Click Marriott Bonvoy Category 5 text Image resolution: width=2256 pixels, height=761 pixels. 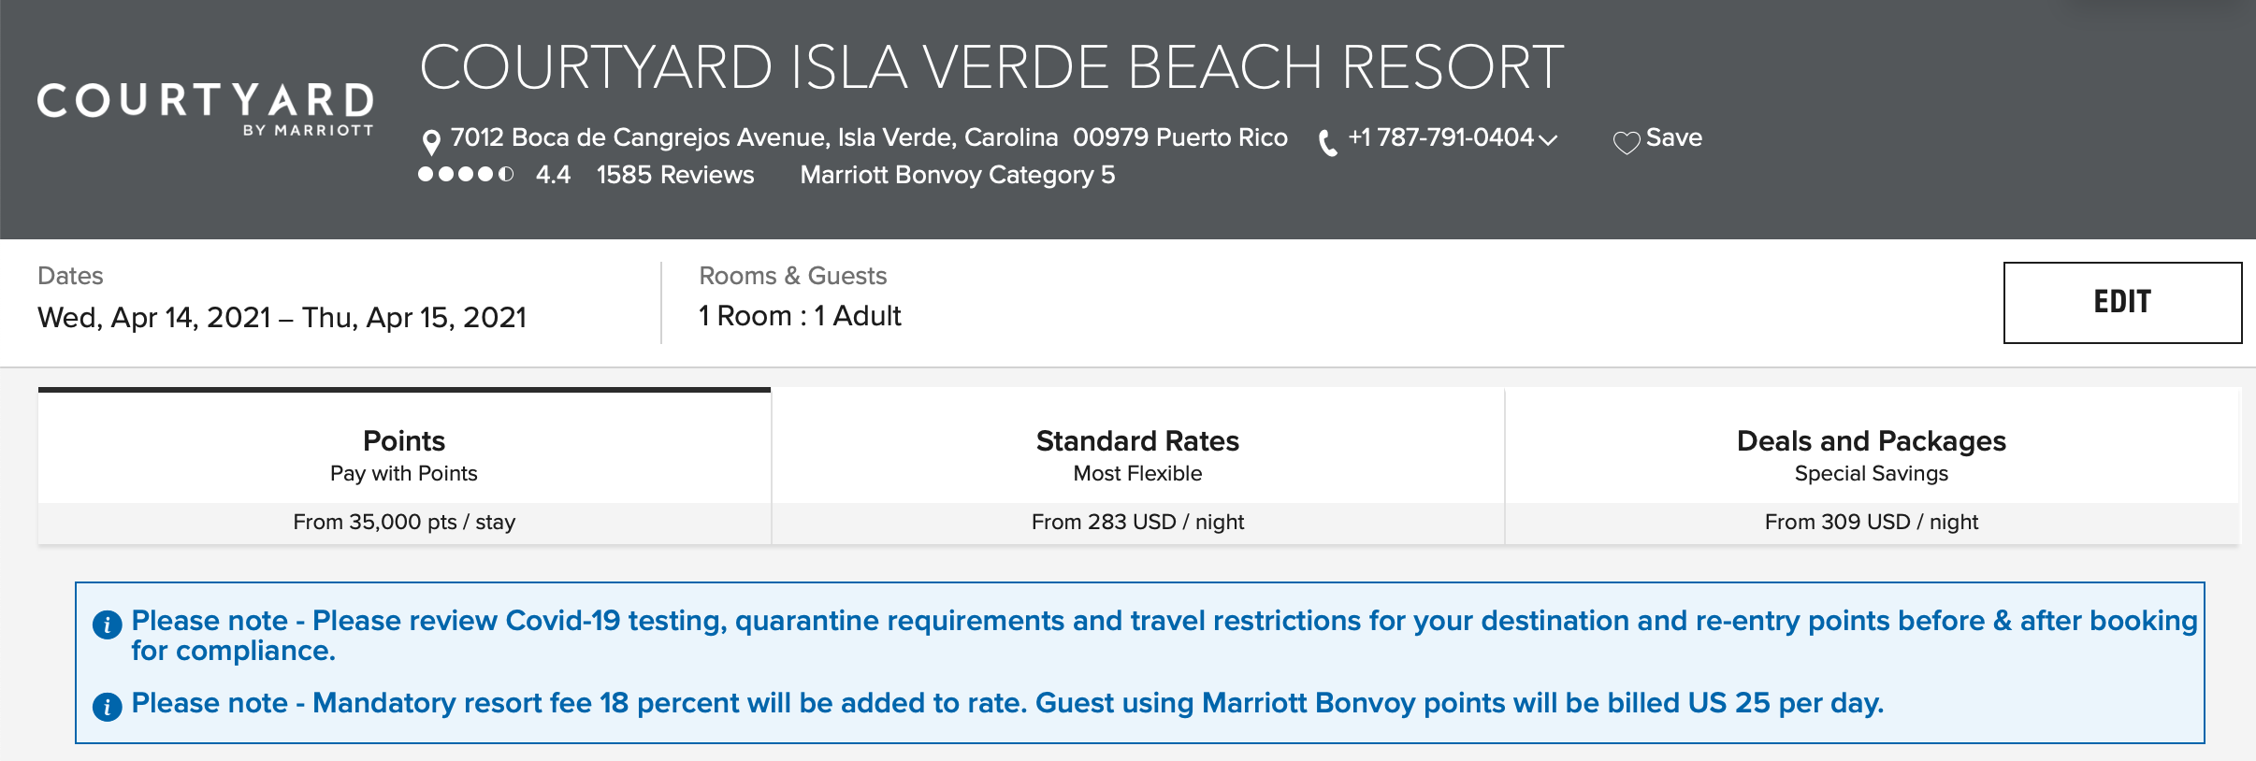pos(958,175)
